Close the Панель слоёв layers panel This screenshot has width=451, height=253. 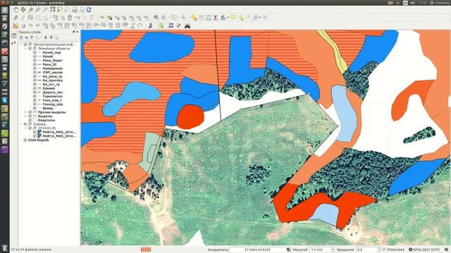pos(77,32)
